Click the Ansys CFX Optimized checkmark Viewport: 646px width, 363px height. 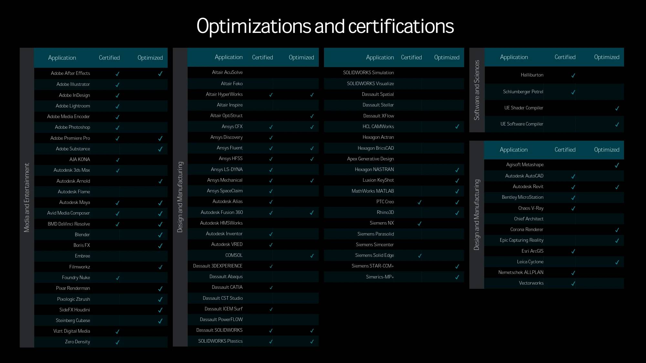(312, 127)
